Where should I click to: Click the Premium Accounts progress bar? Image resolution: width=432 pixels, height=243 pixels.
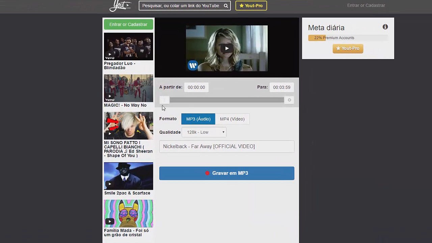click(x=348, y=38)
